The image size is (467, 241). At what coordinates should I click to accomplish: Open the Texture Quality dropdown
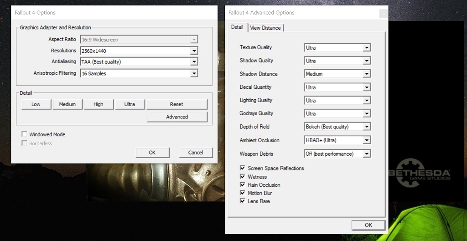[x=337, y=47]
